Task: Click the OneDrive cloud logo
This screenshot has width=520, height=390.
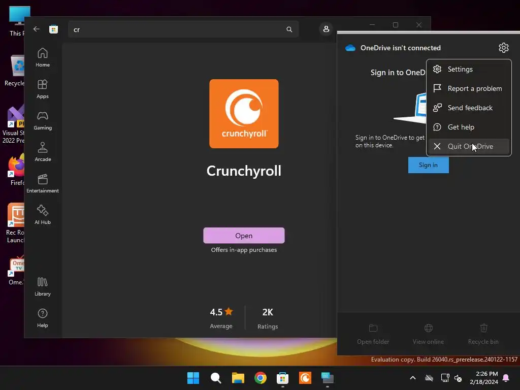Action: [x=350, y=48]
